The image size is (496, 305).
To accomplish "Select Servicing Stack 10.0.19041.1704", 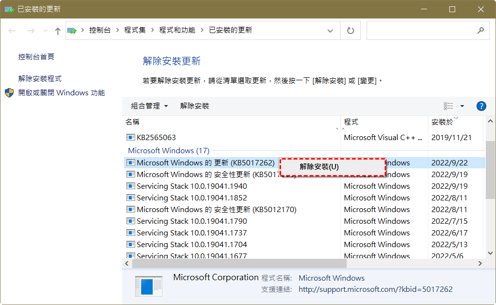I will click(x=303, y=245).
